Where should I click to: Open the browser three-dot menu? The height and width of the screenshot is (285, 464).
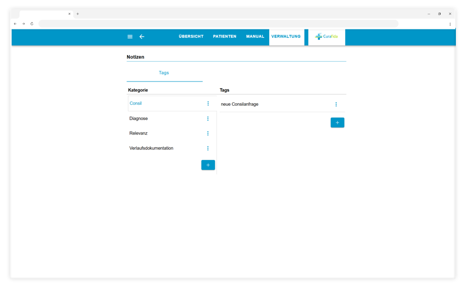pos(450,24)
